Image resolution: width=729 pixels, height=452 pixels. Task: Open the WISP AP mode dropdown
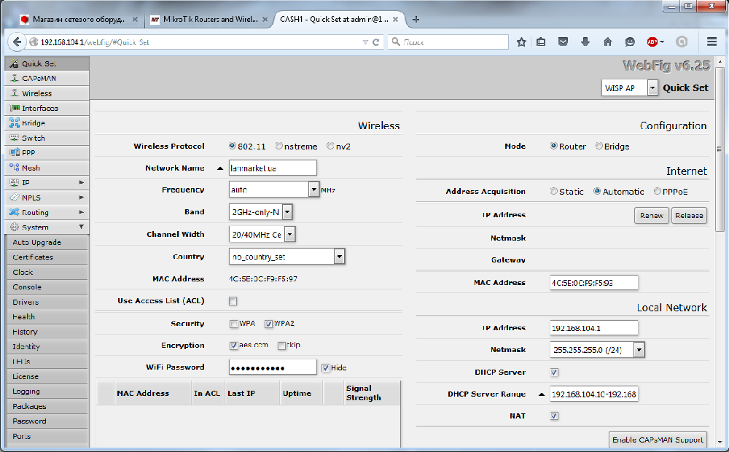point(652,88)
